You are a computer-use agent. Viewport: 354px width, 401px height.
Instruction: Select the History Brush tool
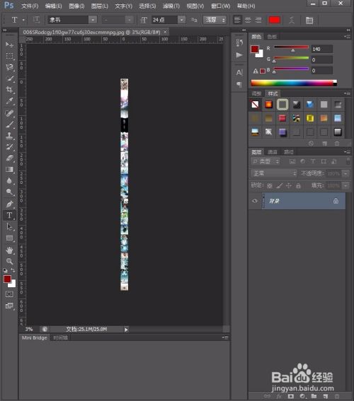(9, 147)
